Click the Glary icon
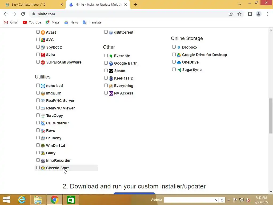This screenshot has width=273, height=205. (x=43, y=153)
